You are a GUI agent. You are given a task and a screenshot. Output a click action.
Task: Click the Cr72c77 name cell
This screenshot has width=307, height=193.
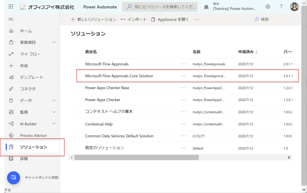click(198, 136)
